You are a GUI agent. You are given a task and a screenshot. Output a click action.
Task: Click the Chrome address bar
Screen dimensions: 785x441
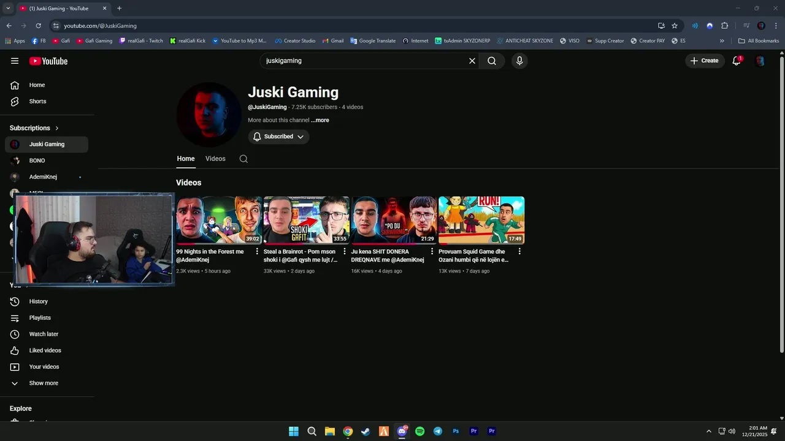point(356,26)
